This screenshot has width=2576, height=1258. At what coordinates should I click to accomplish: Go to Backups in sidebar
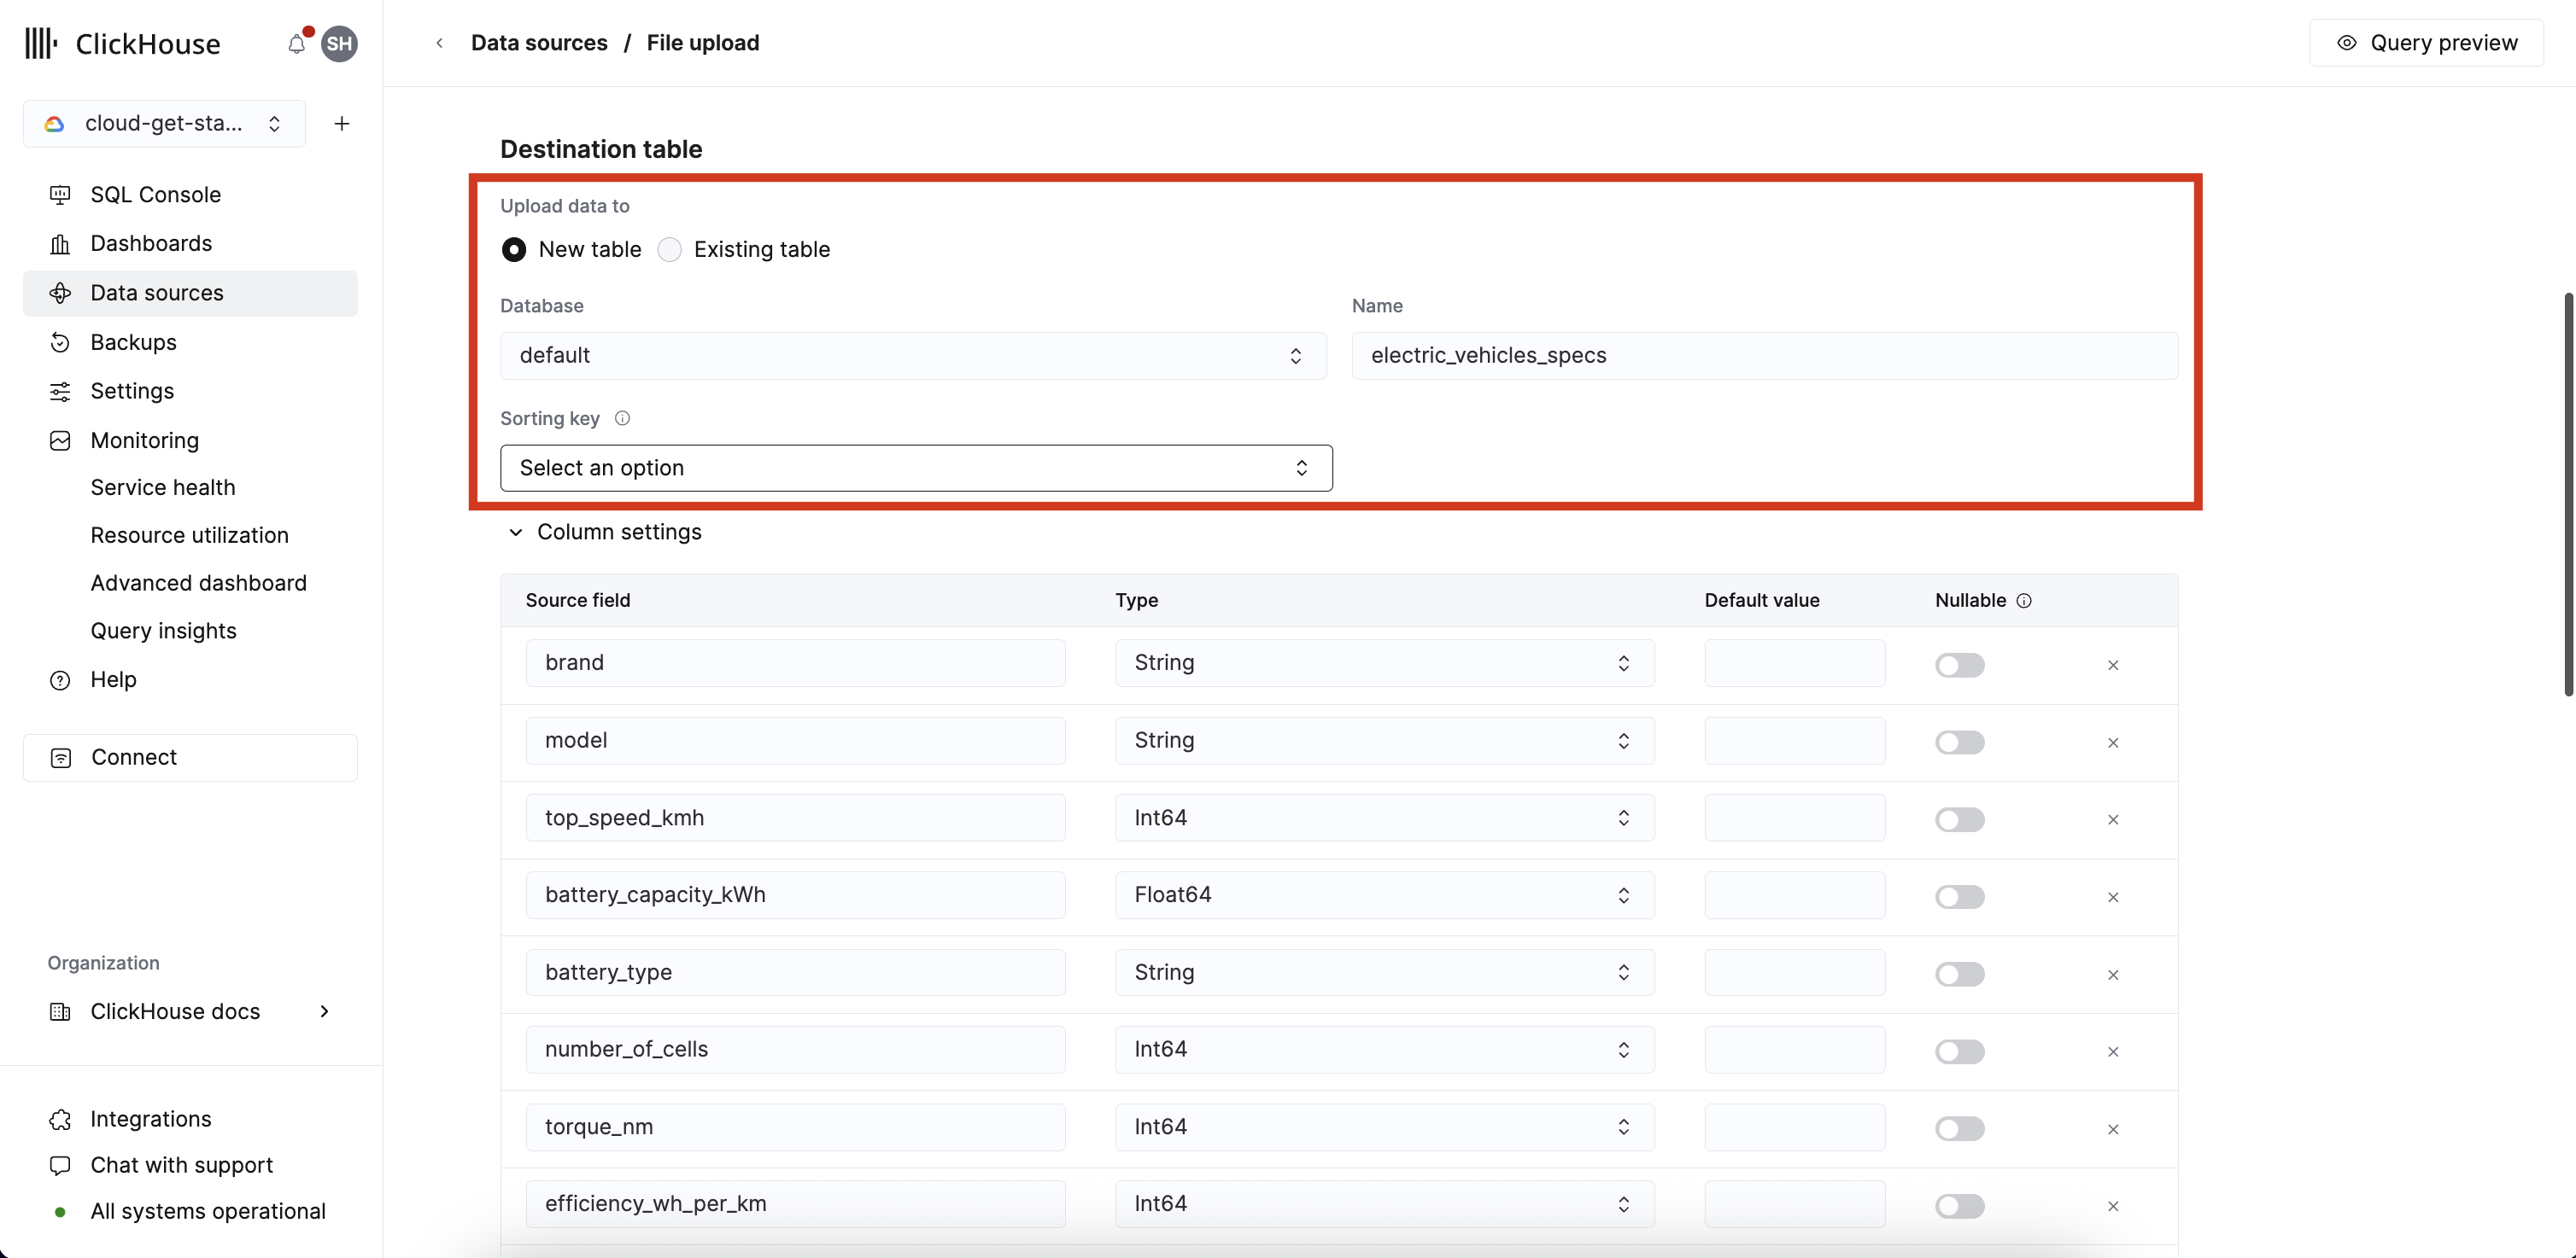(133, 343)
